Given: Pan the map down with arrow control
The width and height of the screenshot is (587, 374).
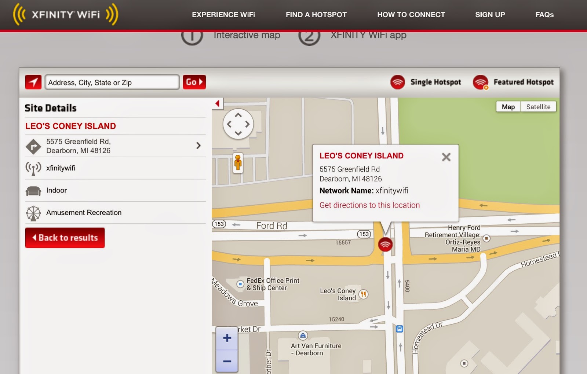Looking at the screenshot, I should [x=238, y=133].
